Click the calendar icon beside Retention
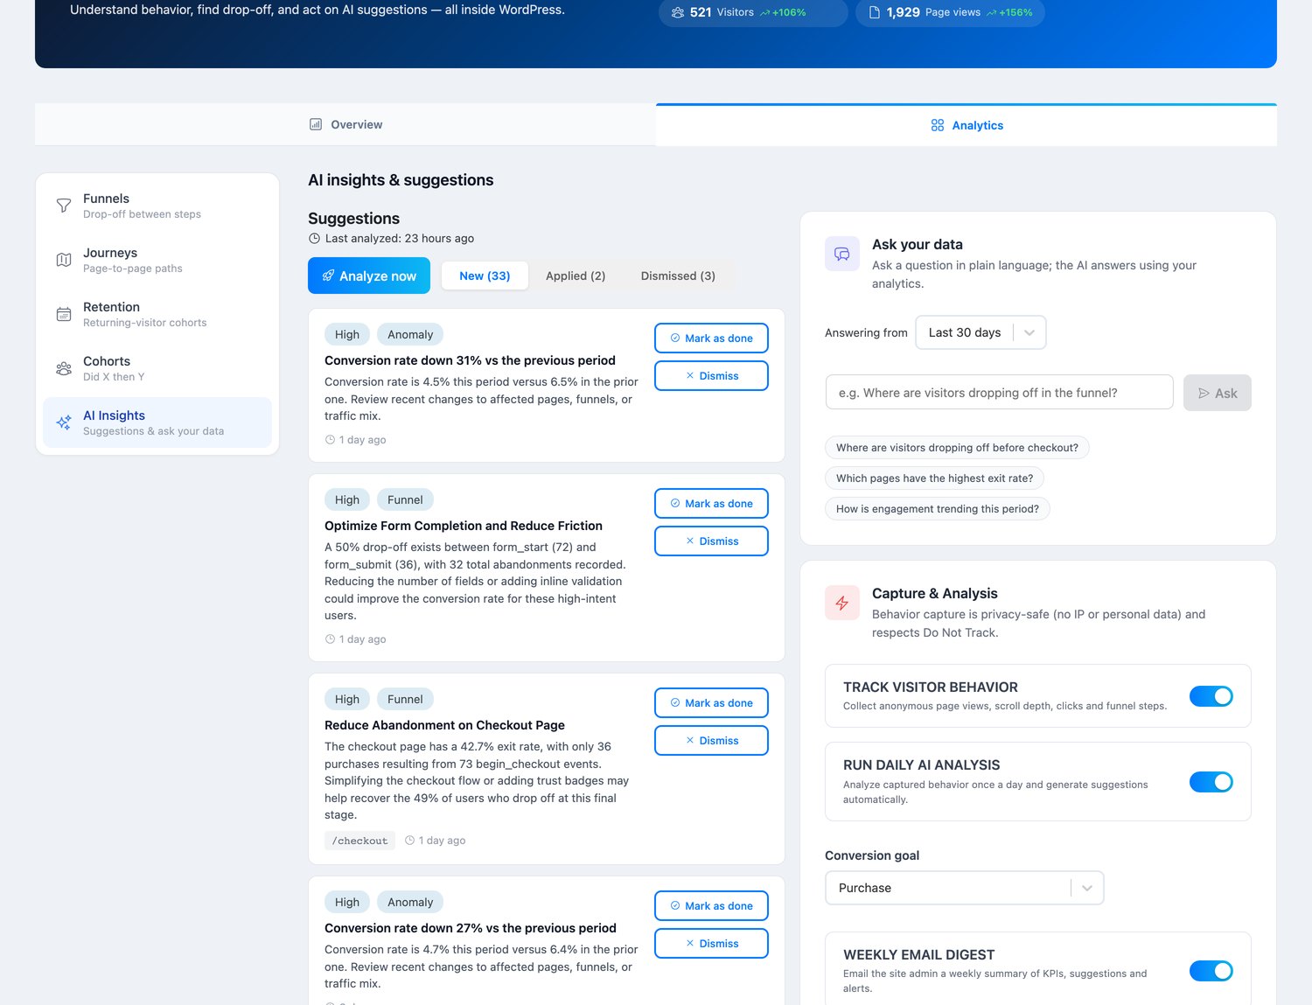Image resolution: width=1312 pixels, height=1005 pixels. [64, 314]
